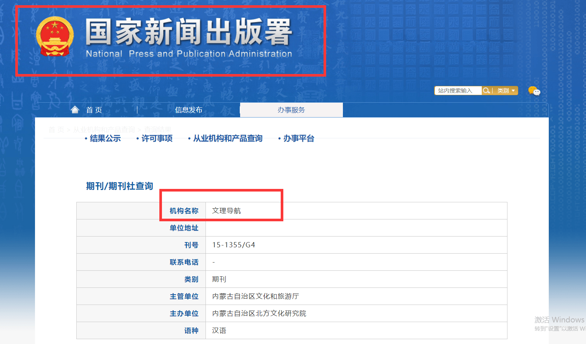Click the English National Press and Publication Administration text
The image size is (586, 344).
pyautogui.click(x=189, y=54)
